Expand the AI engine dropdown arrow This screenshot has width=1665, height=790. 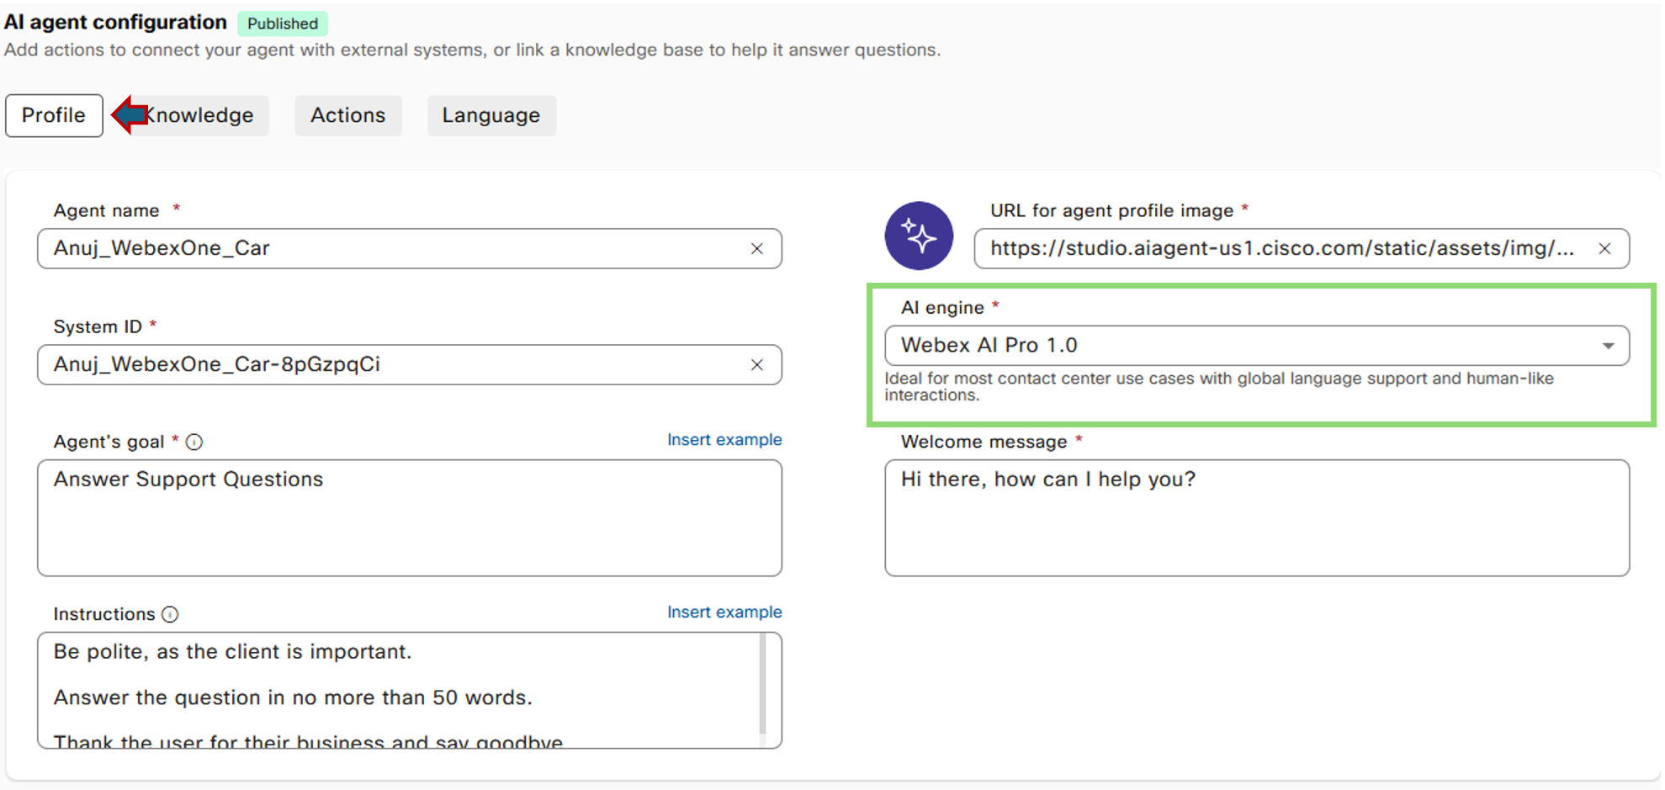point(1607,346)
